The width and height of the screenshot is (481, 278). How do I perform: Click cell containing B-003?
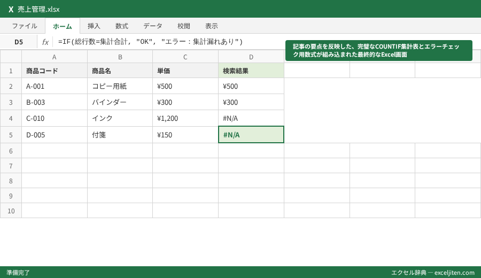point(55,102)
